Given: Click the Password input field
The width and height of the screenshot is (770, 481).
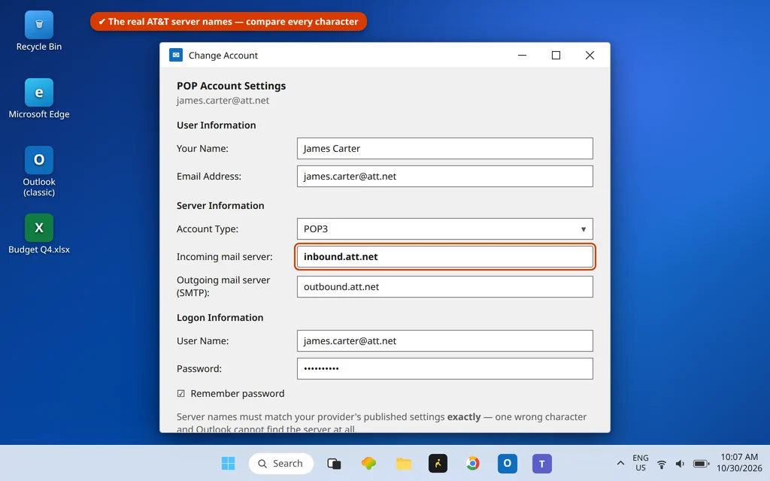Looking at the screenshot, I should click(445, 368).
